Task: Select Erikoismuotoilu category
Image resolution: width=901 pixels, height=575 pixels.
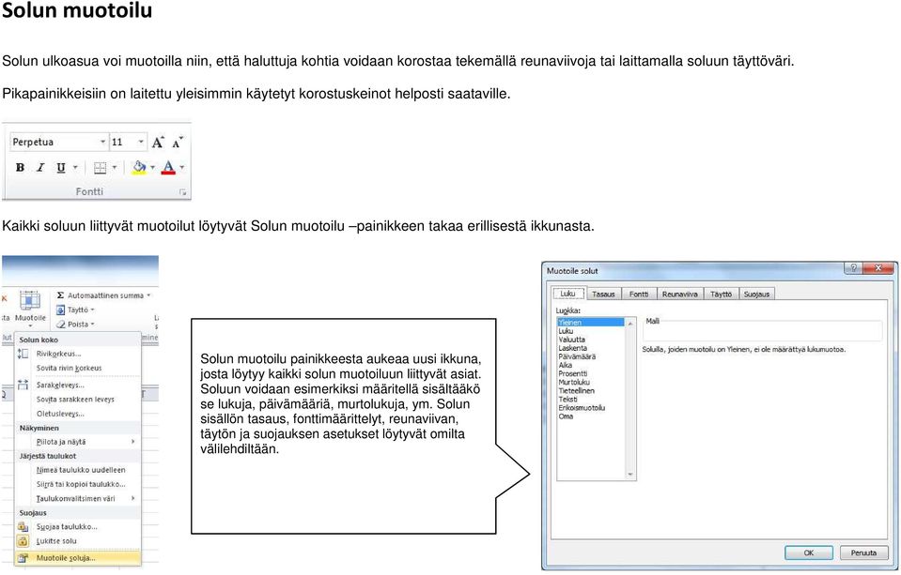Action: point(590,407)
